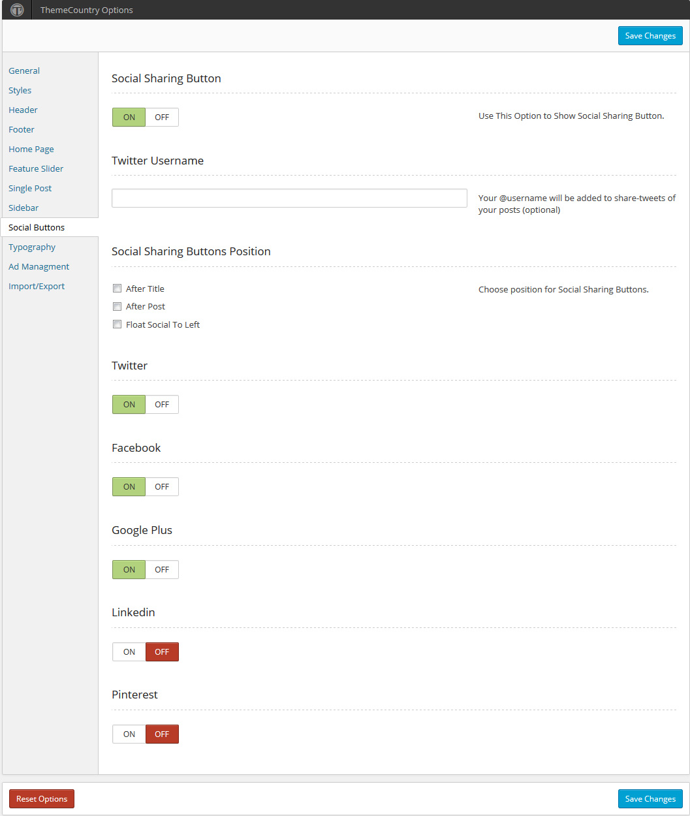The width and height of the screenshot is (690, 816).
Task: Click the red Reset Options button
Action: (x=42, y=799)
